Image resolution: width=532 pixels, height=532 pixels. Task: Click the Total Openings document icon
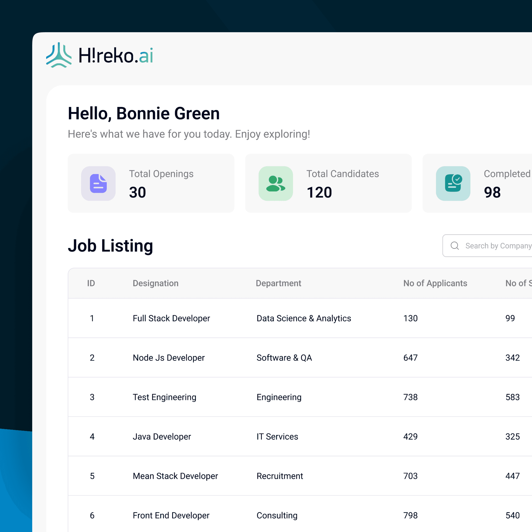(x=98, y=183)
